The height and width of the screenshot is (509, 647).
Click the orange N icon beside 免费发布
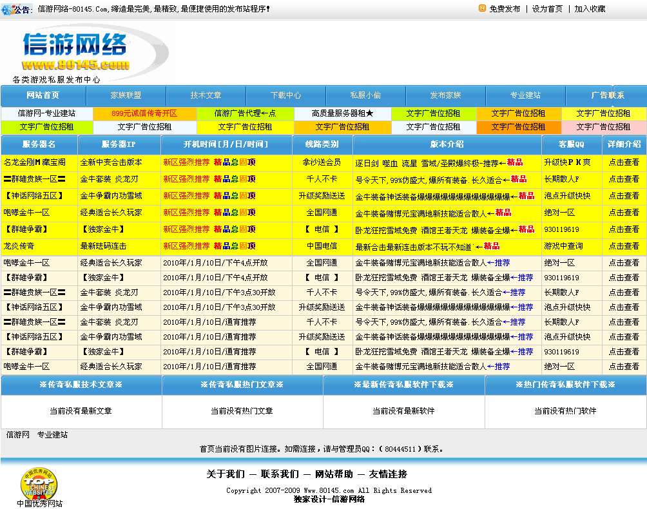click(482, 9)
